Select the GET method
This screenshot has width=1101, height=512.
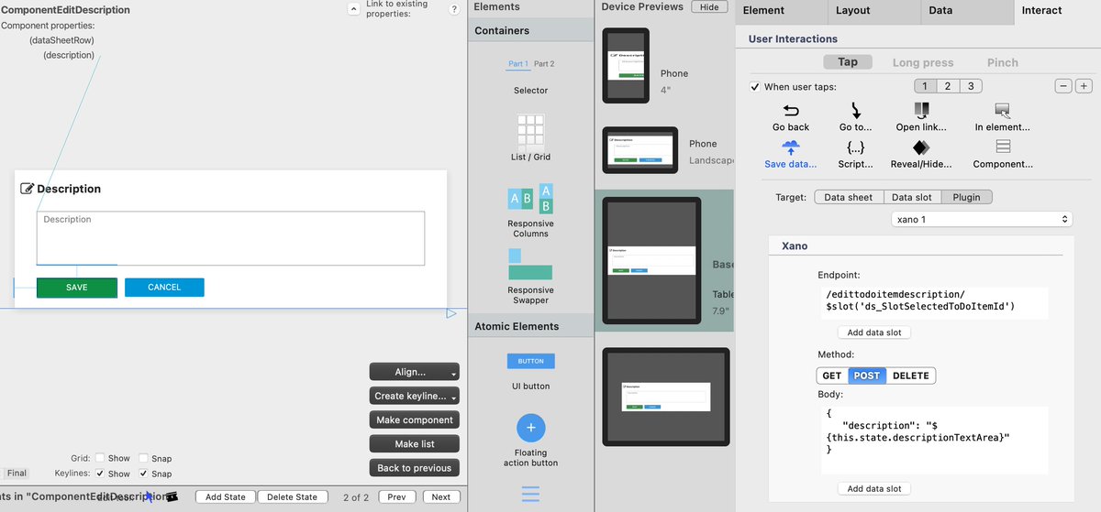pyautogui.click(x=832, y=376)
